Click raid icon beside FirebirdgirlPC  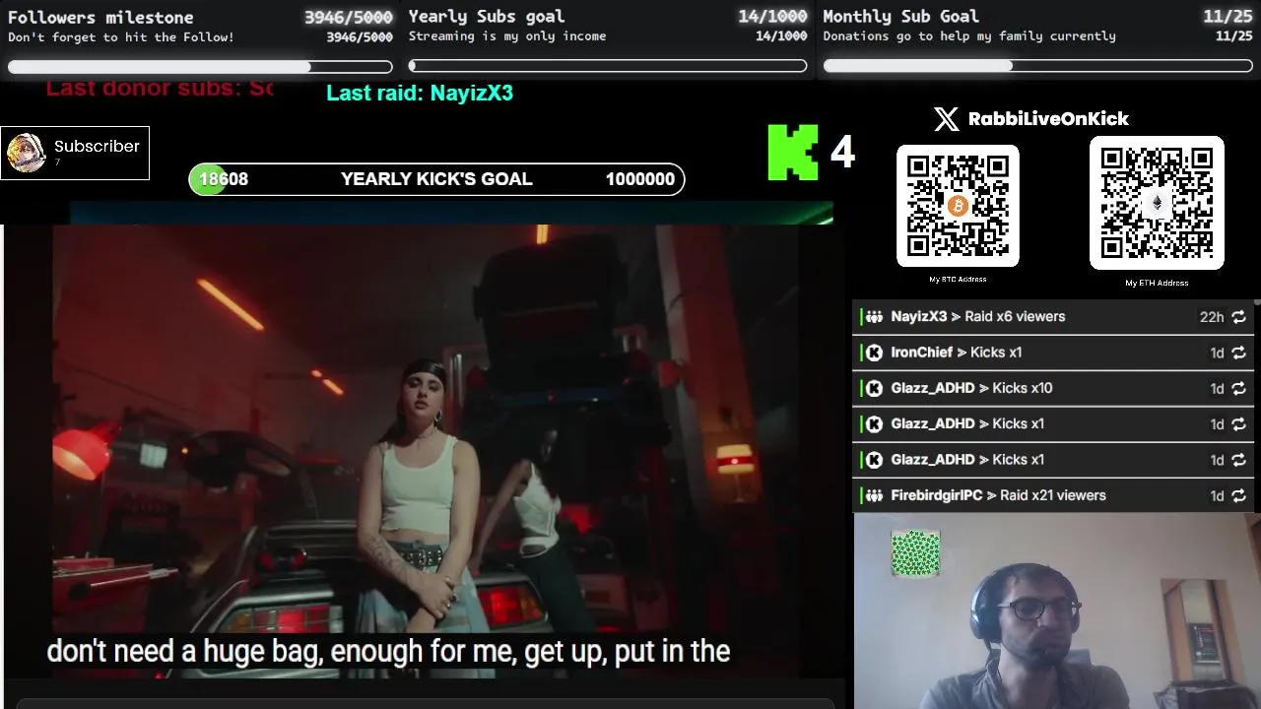(874, 495)
